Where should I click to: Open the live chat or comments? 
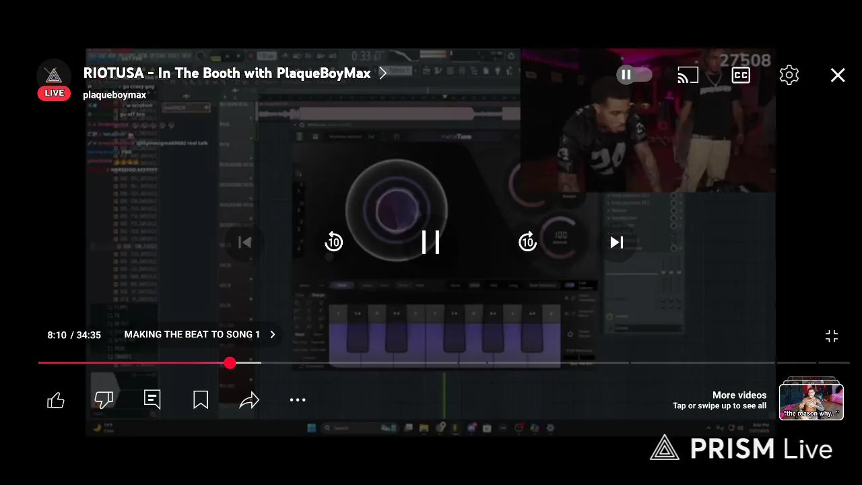152,399
